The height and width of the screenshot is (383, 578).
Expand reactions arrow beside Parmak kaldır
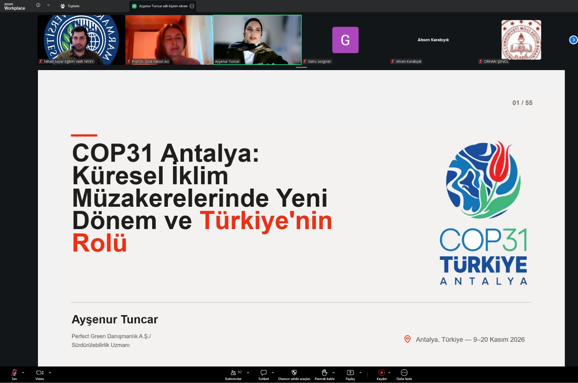pos(333,373)
